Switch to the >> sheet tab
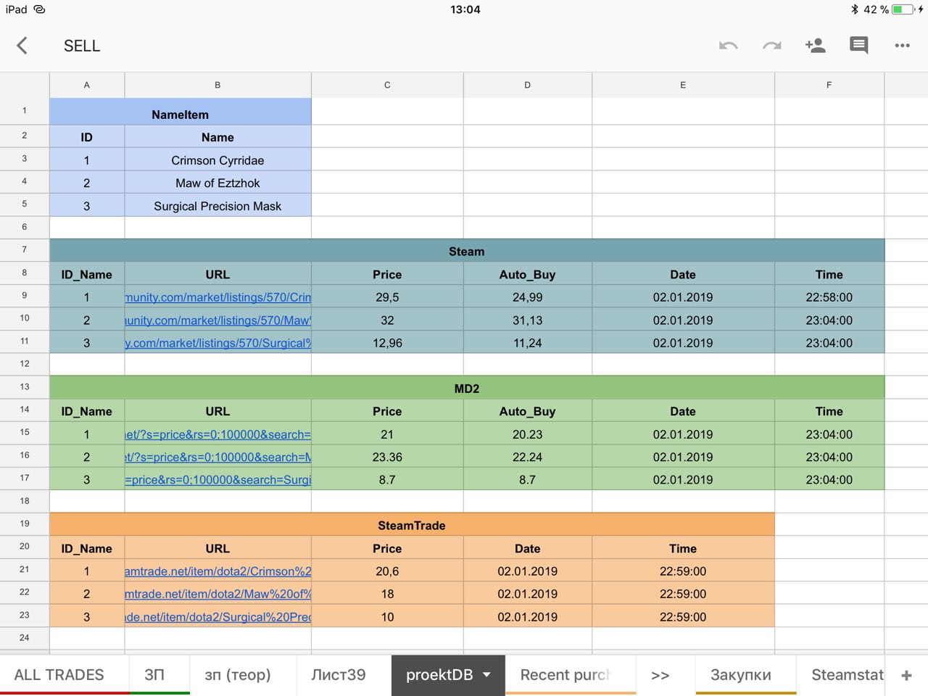This screenshot has height=696, width=928. point(660,675)
